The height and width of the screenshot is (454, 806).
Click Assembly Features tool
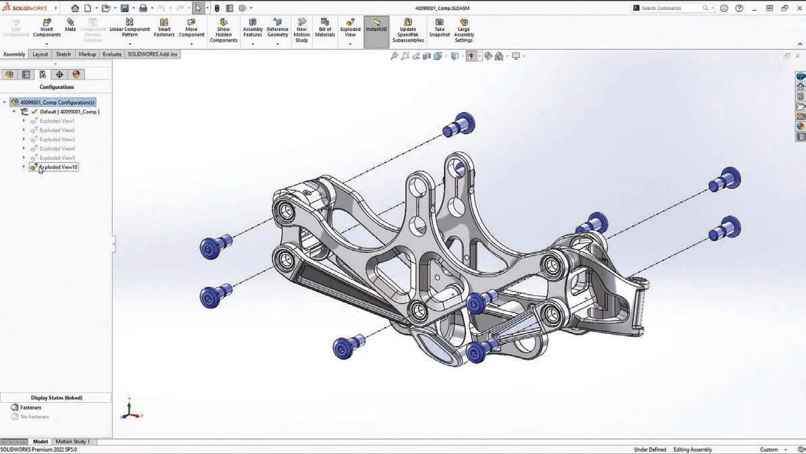coord(253,28)
